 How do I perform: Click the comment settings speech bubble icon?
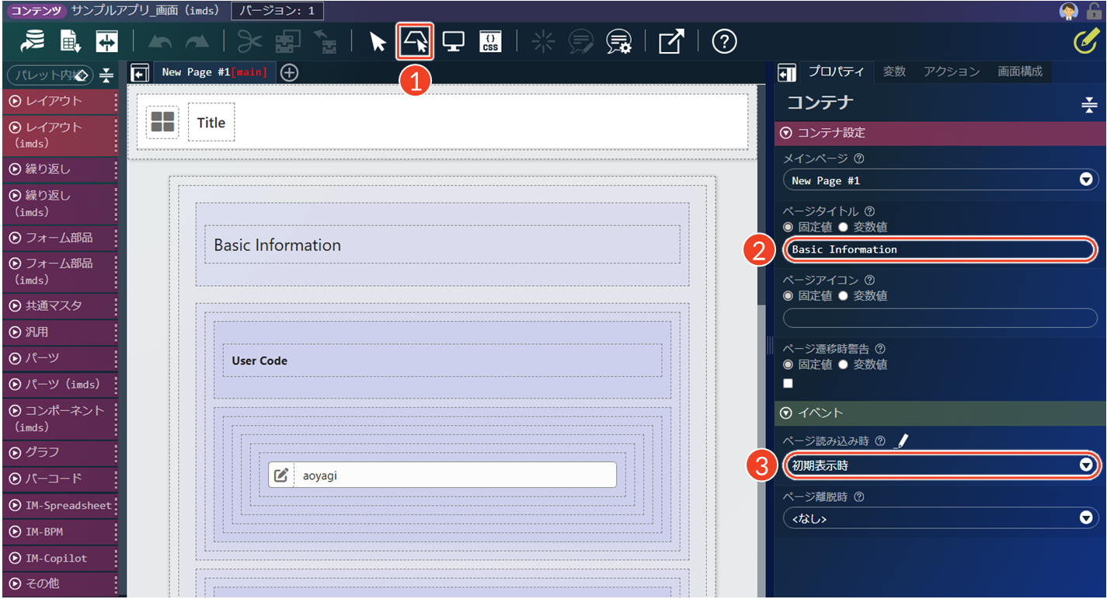618,42
